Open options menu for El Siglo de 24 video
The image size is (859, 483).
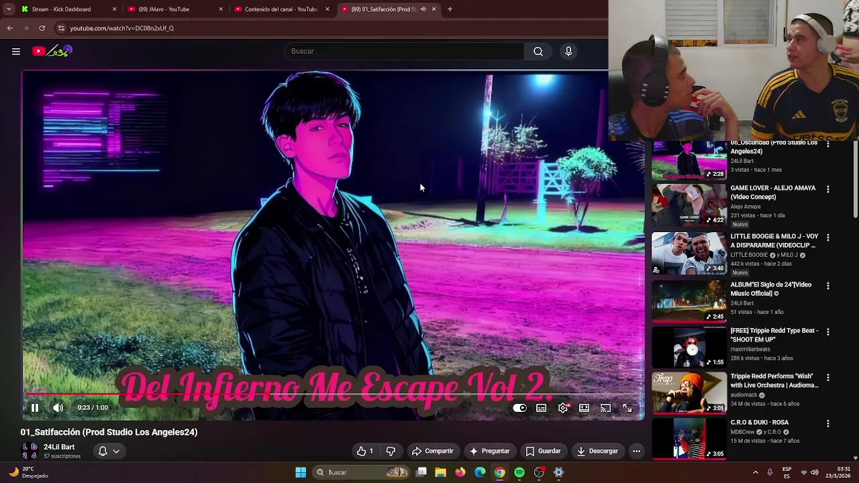pyautogui.click(x=827, y=286)
